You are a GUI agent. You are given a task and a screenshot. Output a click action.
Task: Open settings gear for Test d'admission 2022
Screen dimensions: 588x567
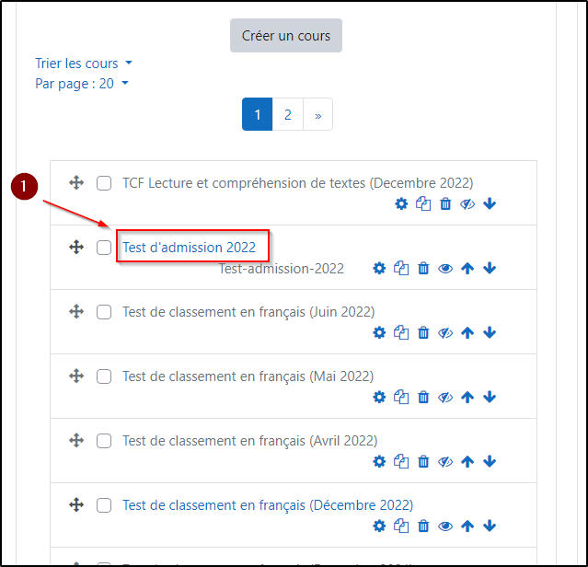379,269
